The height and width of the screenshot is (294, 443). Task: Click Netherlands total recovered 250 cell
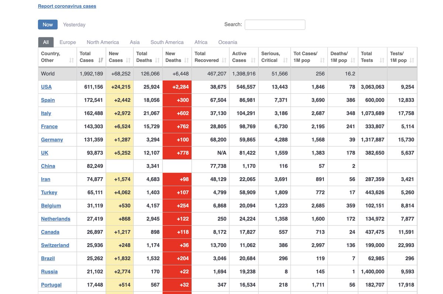pyautogui.click(x=210, y=219)
